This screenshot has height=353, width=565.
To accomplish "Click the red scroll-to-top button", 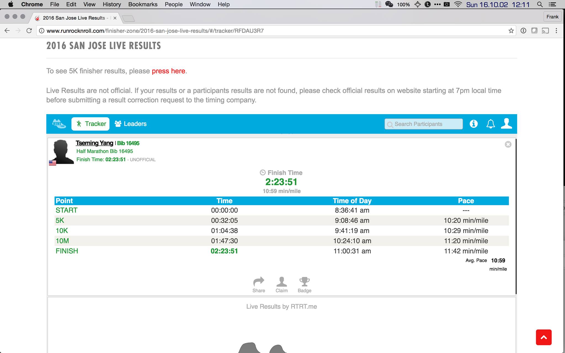I will (x=543, y=337).
